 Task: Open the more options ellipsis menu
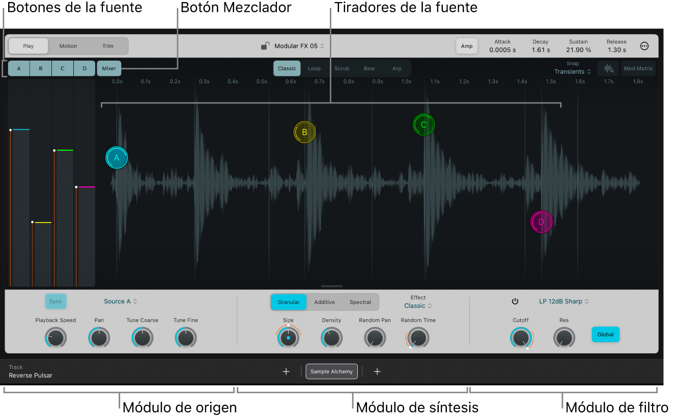[644, 46]
